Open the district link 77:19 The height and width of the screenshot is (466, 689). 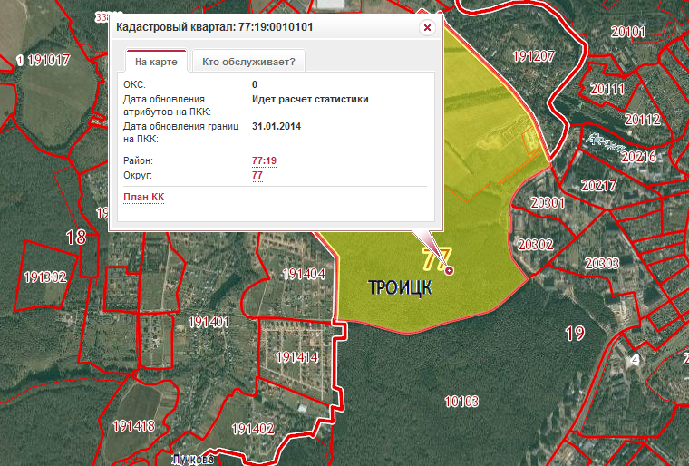[x=264, y=160]
